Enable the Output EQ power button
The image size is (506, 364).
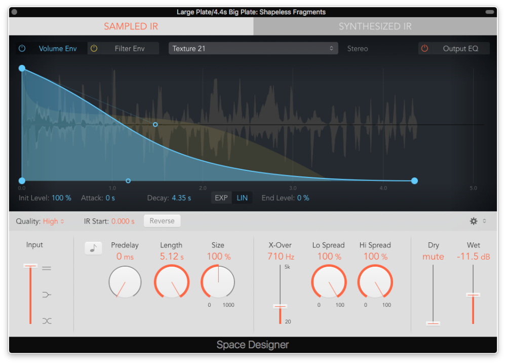[x=424, y=49]
